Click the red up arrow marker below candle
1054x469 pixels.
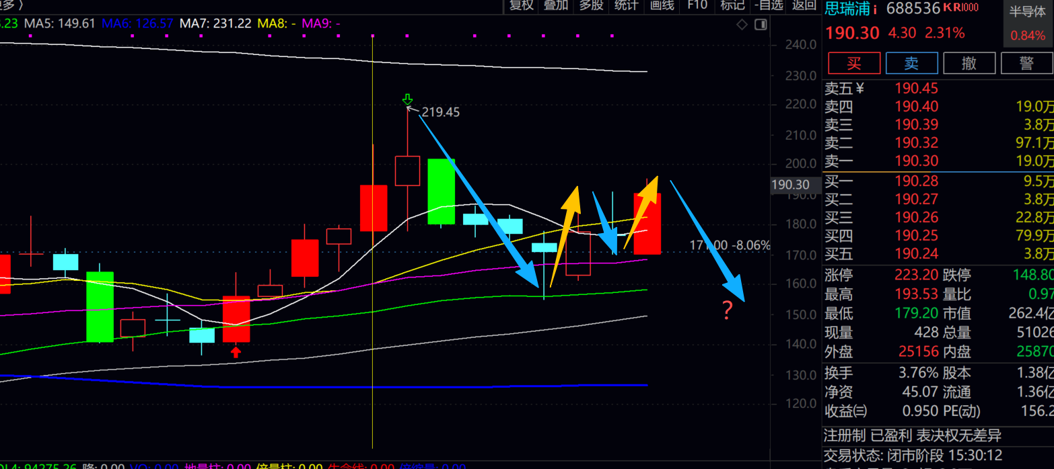tap(236, 351)
